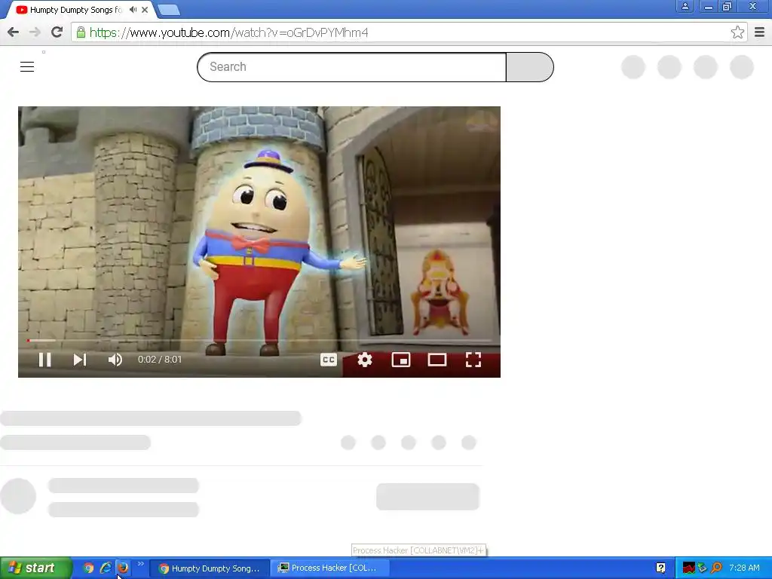Open Chrome main menu
This screenshot has width=772, height=579.
coord(760,32)
